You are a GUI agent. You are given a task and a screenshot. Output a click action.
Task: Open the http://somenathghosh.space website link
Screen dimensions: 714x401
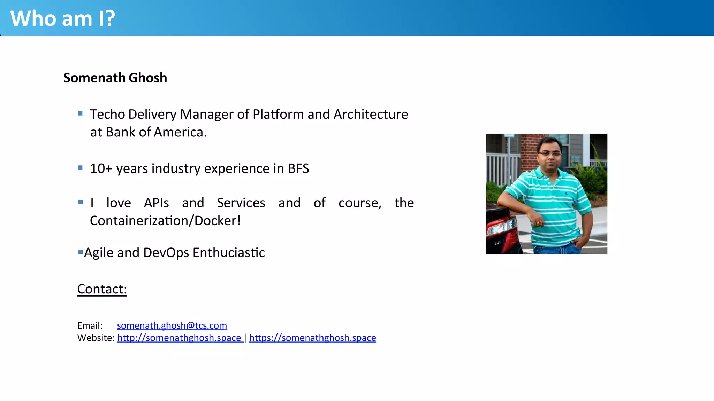pyautogui.click(x=179, y=338)
